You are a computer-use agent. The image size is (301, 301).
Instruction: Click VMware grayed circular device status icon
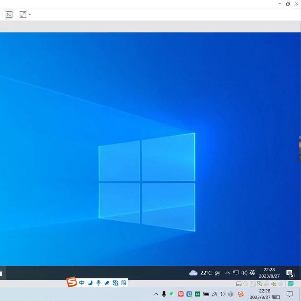(x=281, y=284)
